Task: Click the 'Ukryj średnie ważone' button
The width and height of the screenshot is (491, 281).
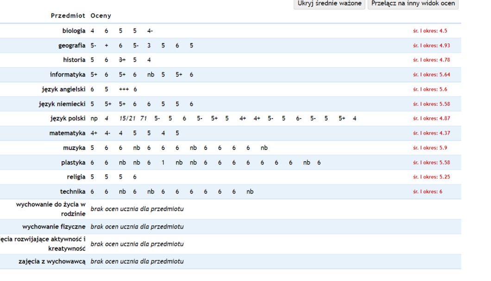Action: click(329, 4)
